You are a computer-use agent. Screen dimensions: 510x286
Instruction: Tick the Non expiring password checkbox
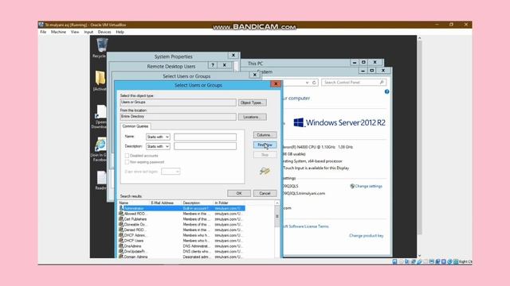[127, 162]
